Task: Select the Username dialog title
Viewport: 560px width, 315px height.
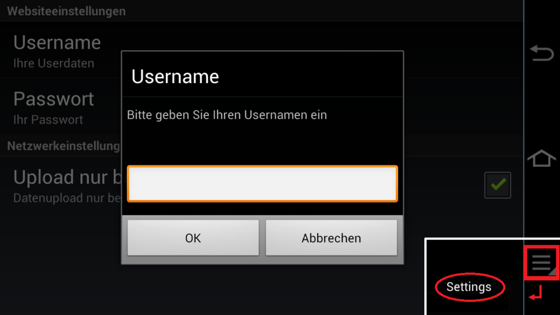Action: pyautogui.click(x=175, y=77)
